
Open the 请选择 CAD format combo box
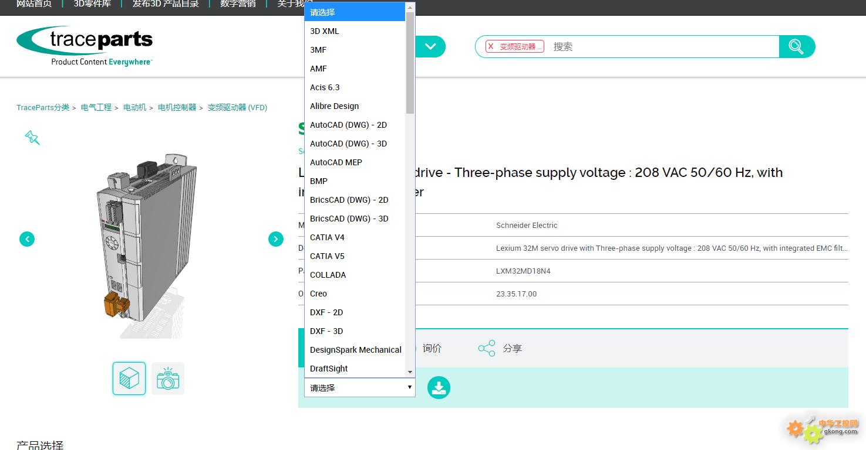click(360, 388)
